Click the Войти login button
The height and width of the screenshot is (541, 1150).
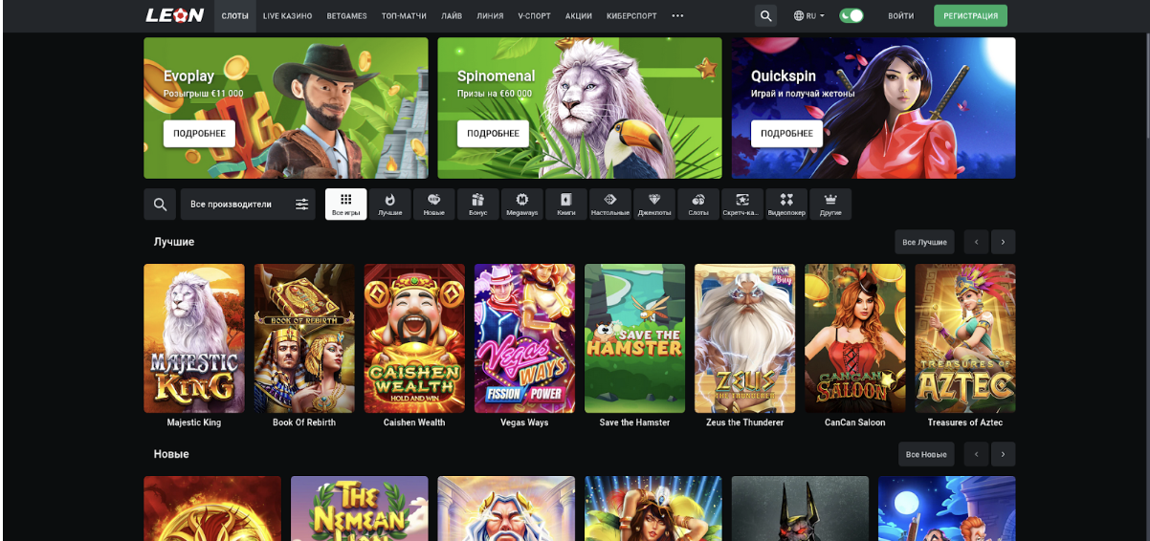900,16
